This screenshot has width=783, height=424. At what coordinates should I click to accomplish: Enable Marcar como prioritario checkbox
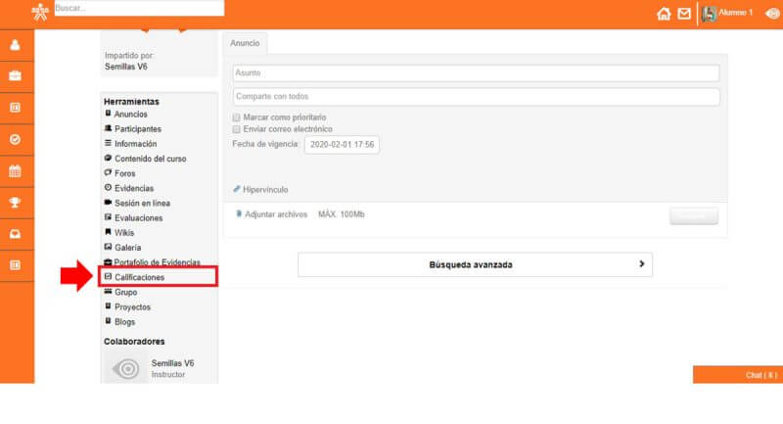pos(236,118)
